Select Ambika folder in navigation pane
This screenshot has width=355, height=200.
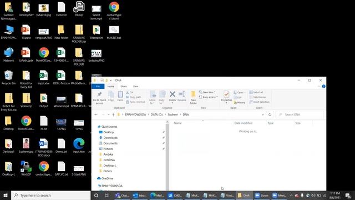(108, 154)
